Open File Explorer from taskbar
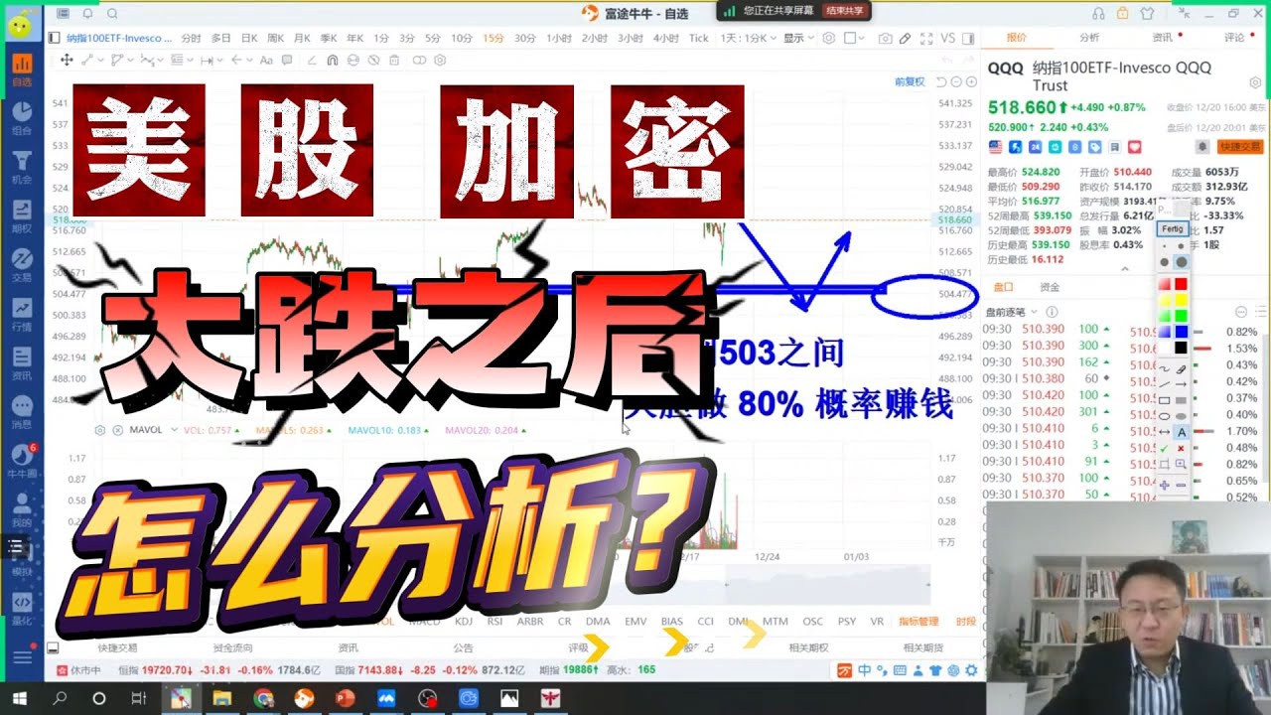 (x=221, y=698)
